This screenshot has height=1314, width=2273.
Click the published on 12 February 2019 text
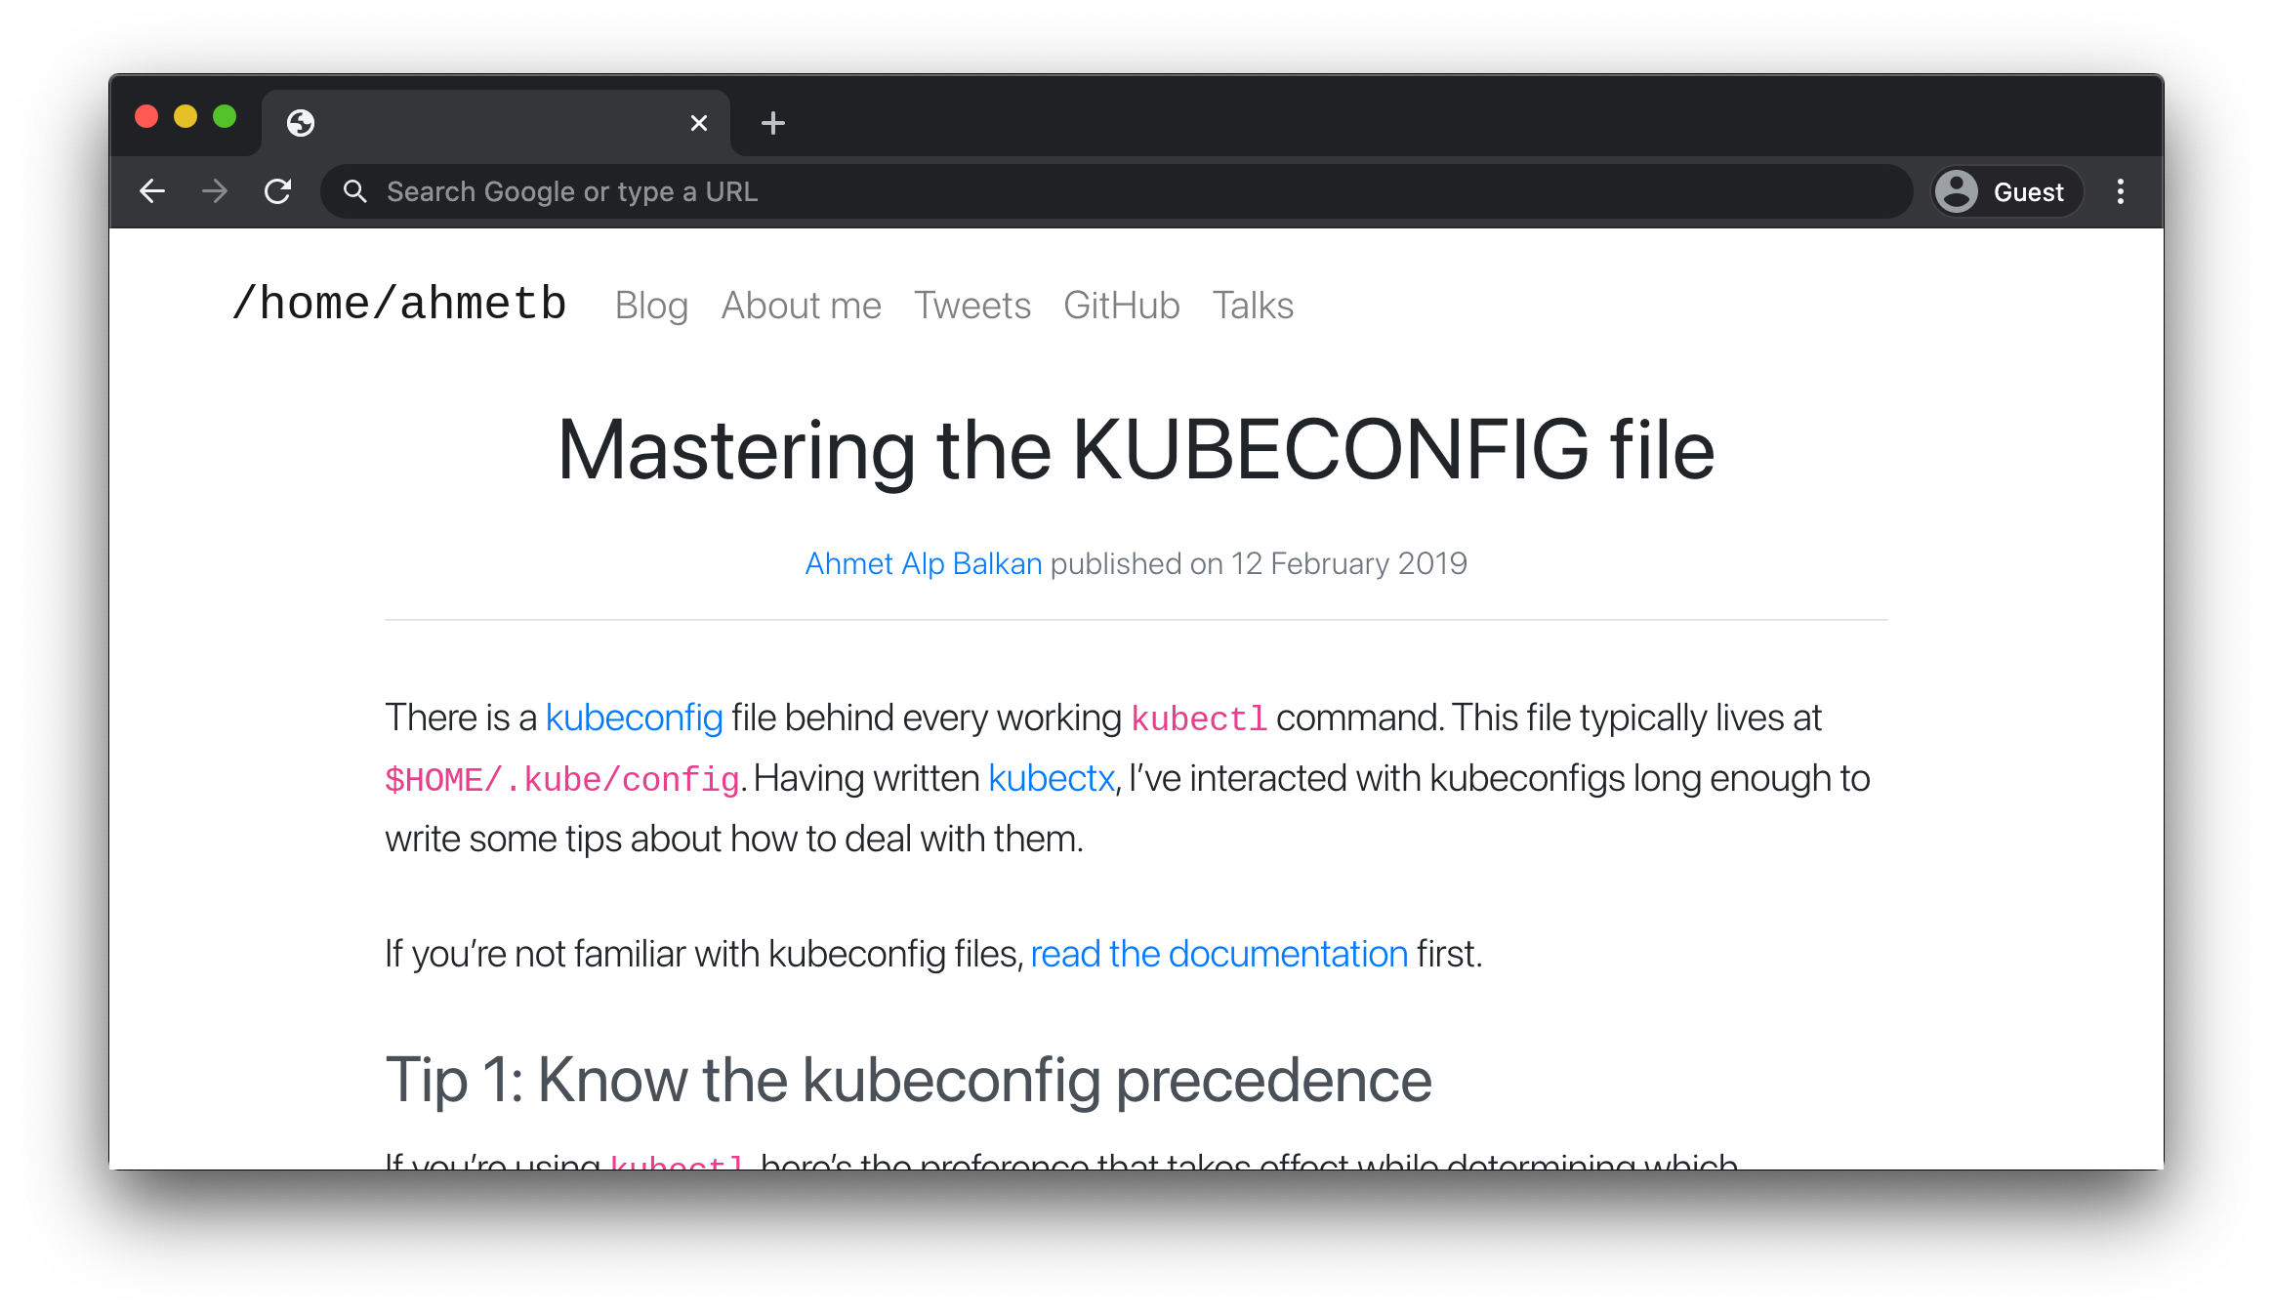1259,564
